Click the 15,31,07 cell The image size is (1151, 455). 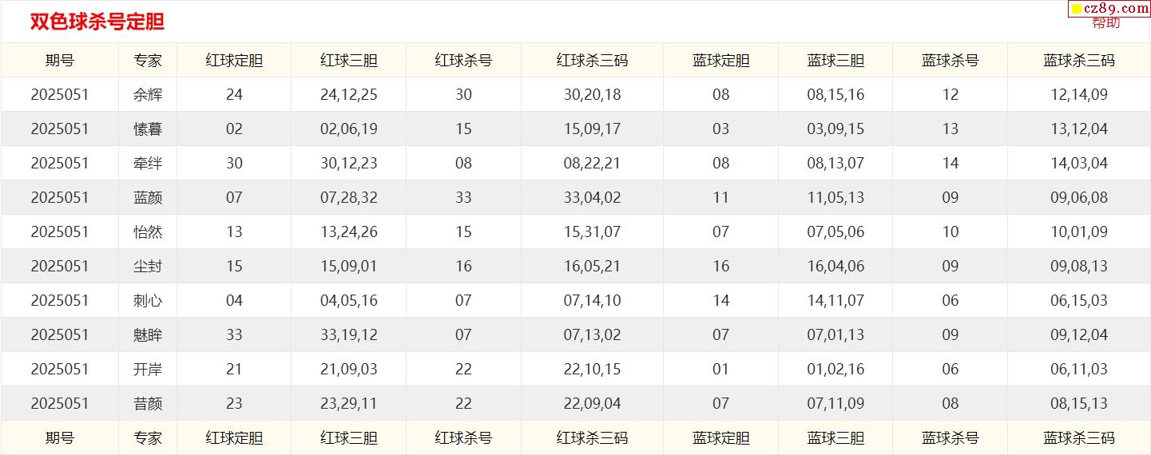(x=592, y=232)
